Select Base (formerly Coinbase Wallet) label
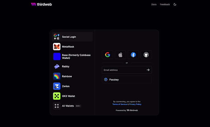The width and height of the screenshot is (210, 127). tap(76, 57)
